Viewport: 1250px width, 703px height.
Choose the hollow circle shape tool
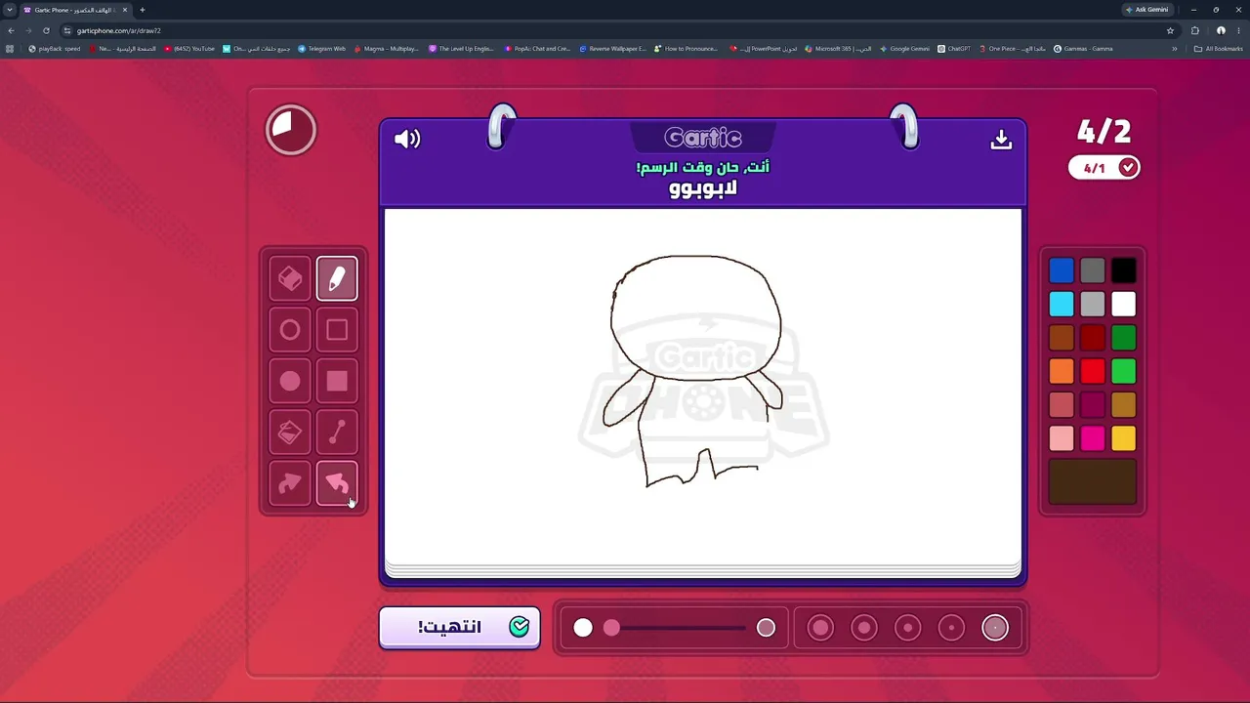[x=290, y=330]
